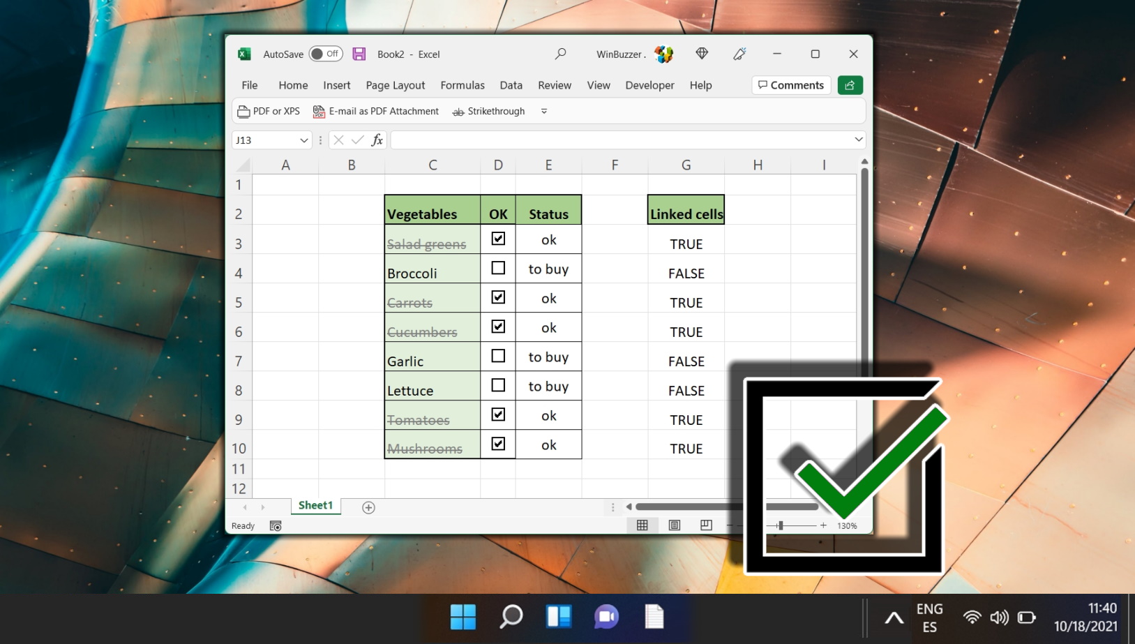Screen dimensions: 1135x644
Task: Click E-mail as PDF Attachment icon
Action: 319,112
